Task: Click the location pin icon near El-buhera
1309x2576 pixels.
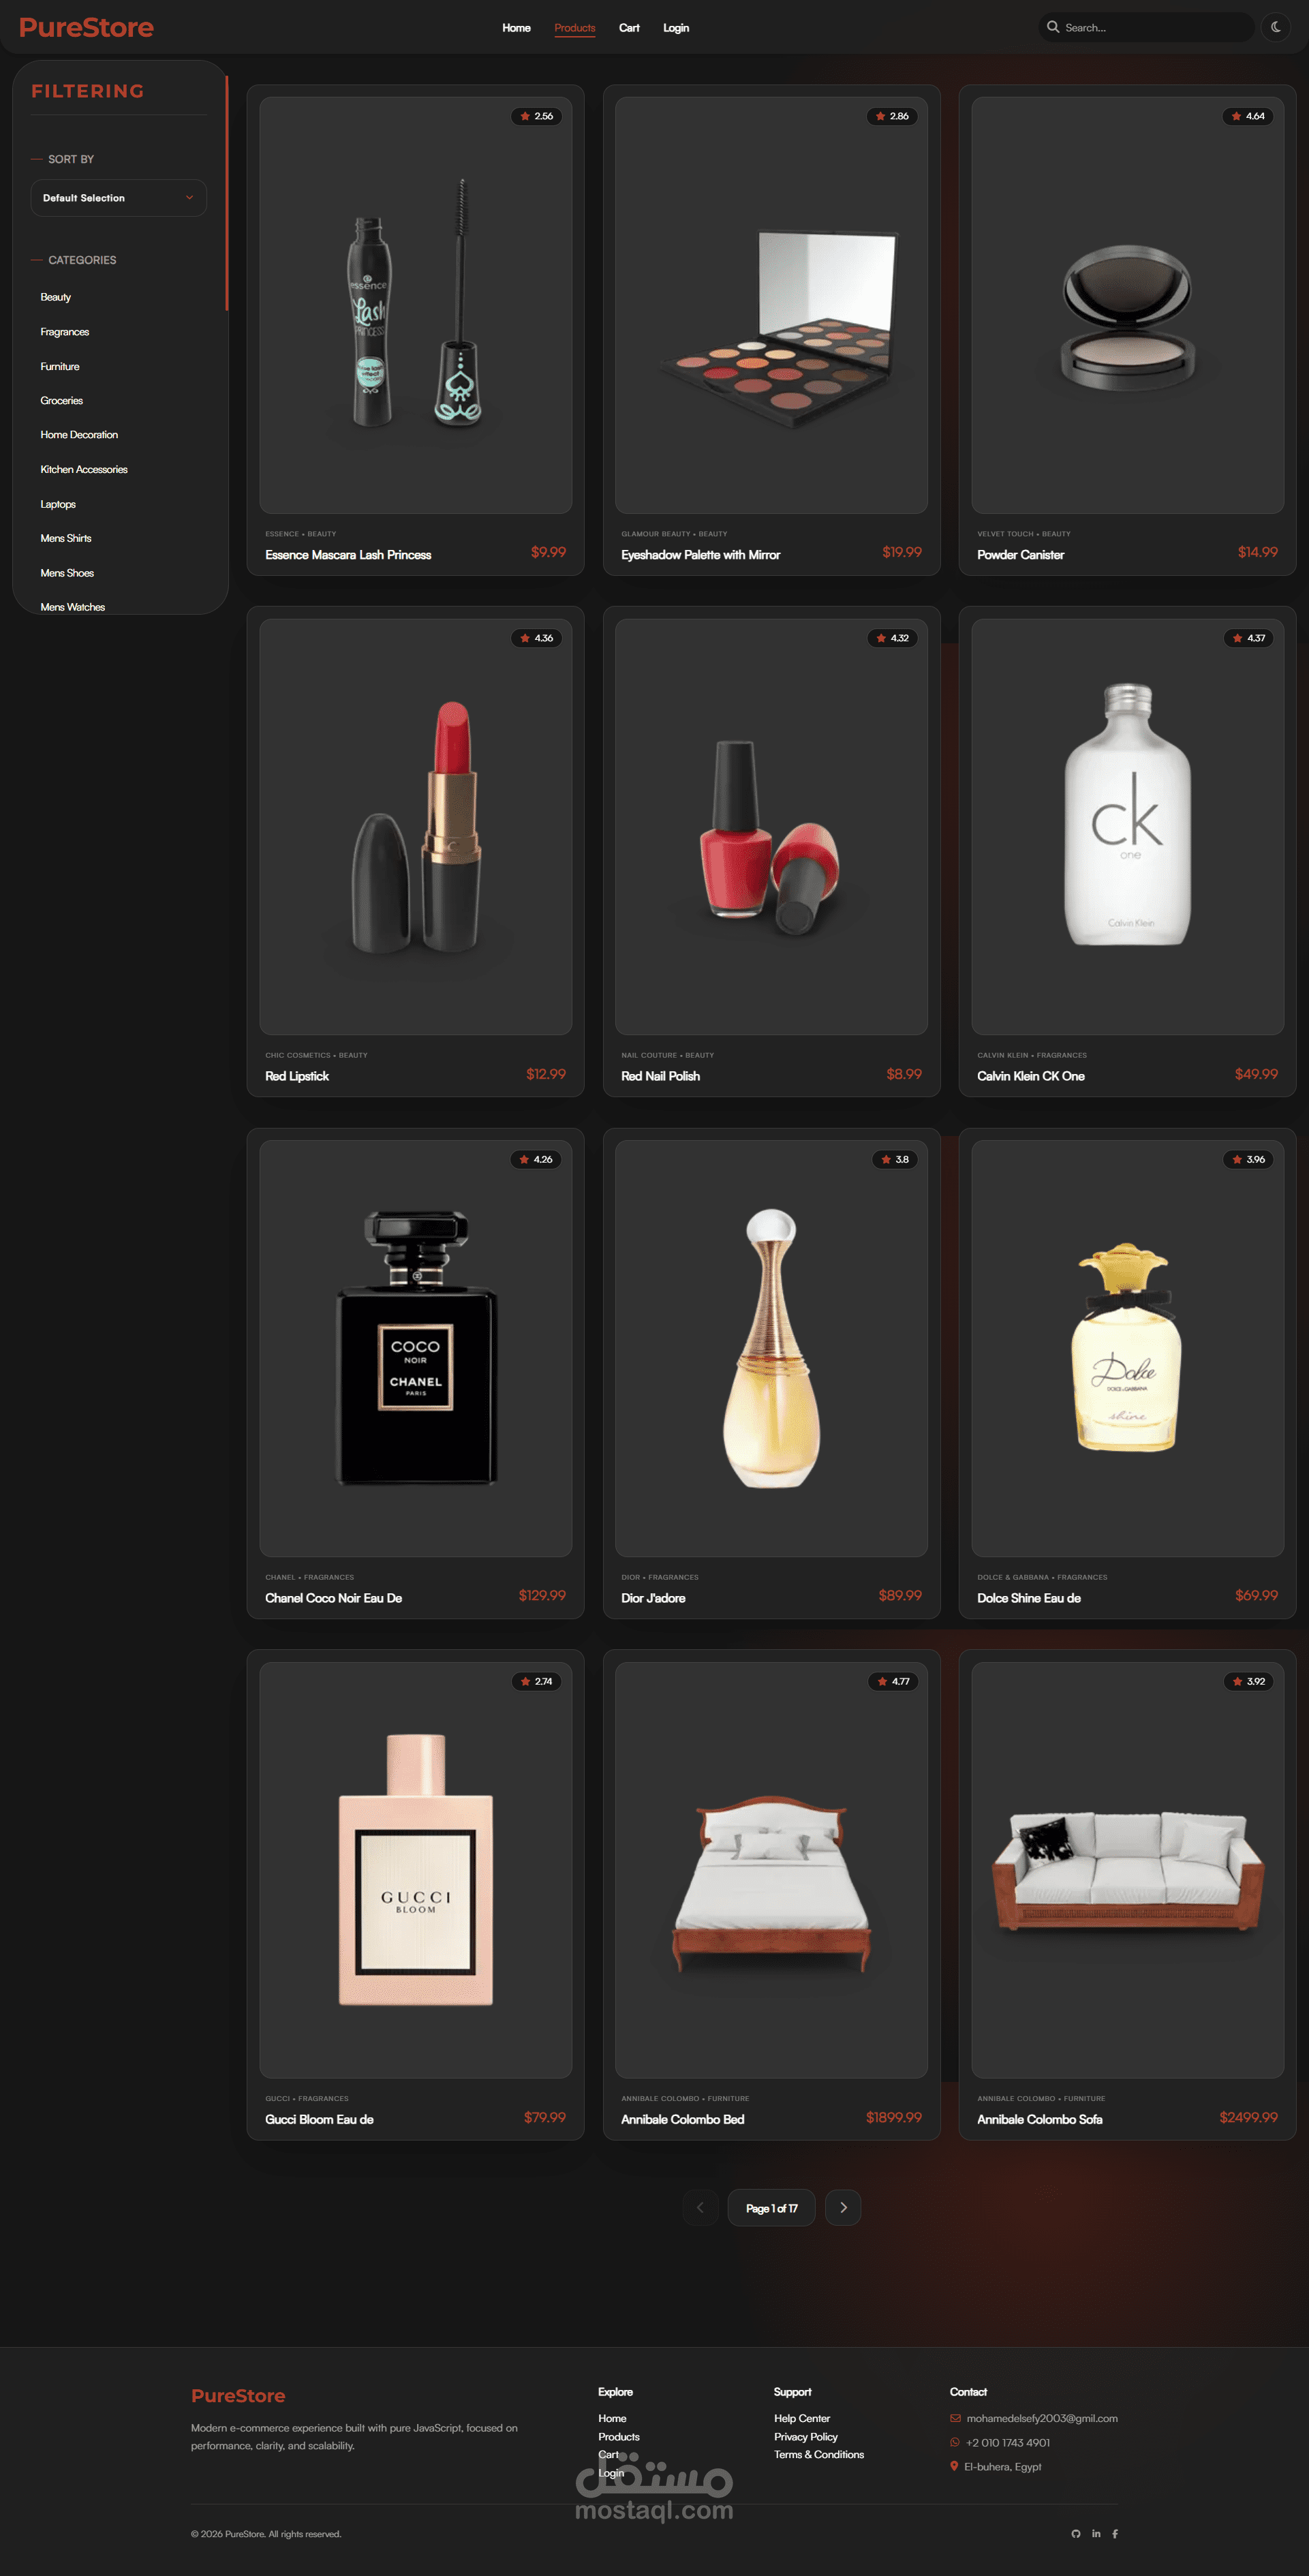Action: [954, 2466]
